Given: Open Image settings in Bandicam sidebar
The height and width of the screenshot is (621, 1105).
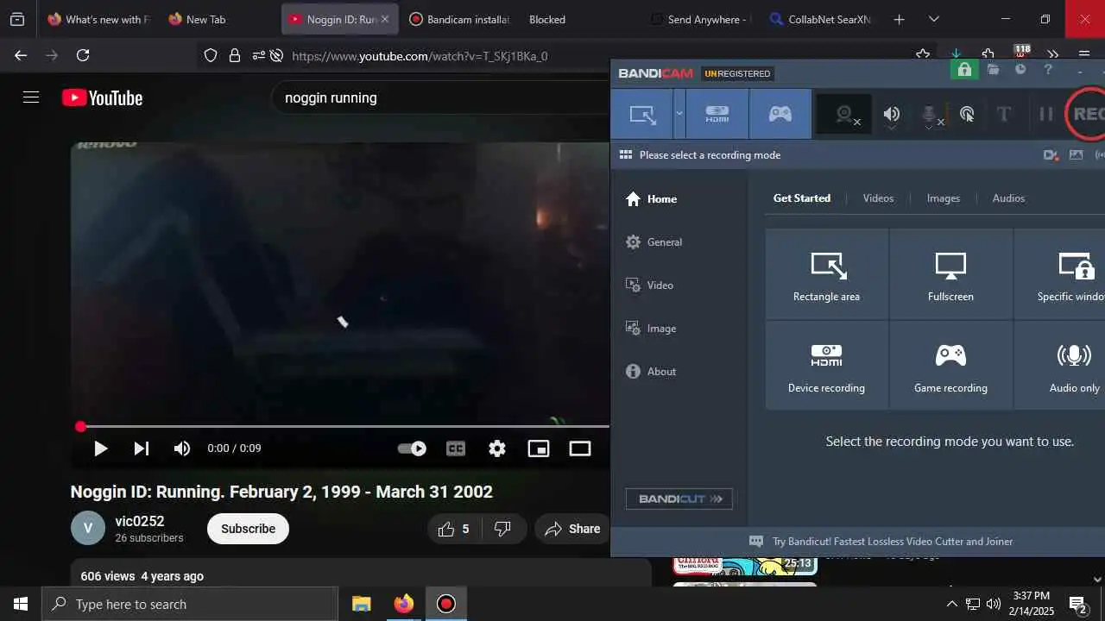Looking at the screenshot, I should pyautogui.click(x=650, y=329).
